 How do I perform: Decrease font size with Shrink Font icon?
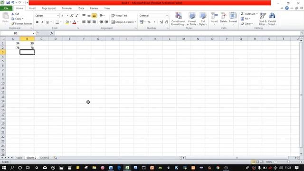[x=76, y=16]
